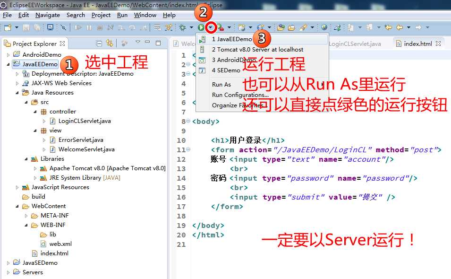Collapse the Java Resources node
The width and height of the screenshot is (451, 279).
(17, 93)
